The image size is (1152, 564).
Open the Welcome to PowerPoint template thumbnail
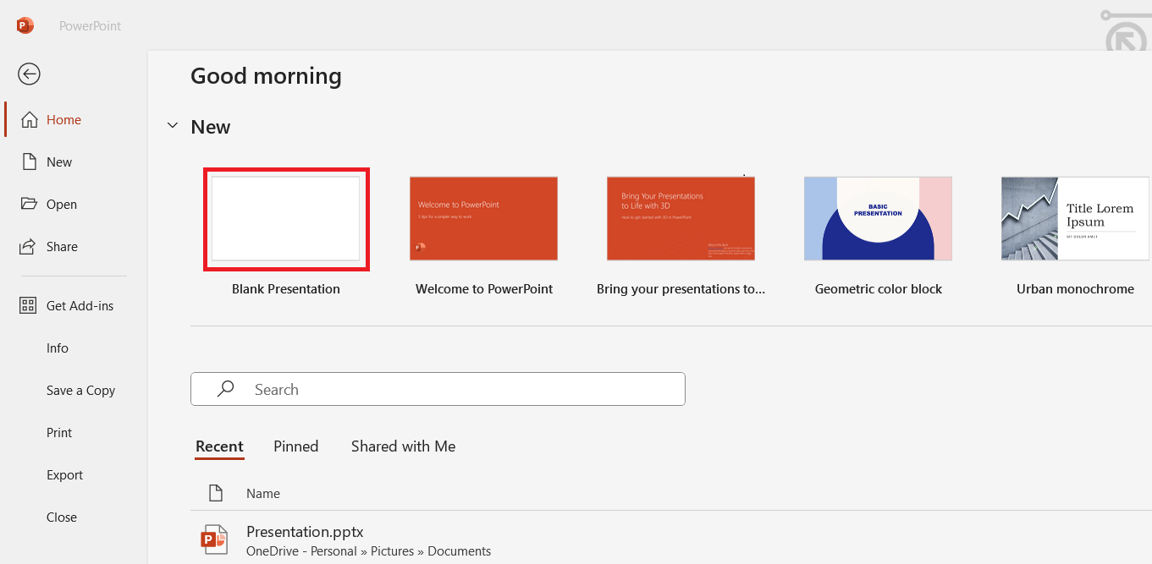click(483, 218)
